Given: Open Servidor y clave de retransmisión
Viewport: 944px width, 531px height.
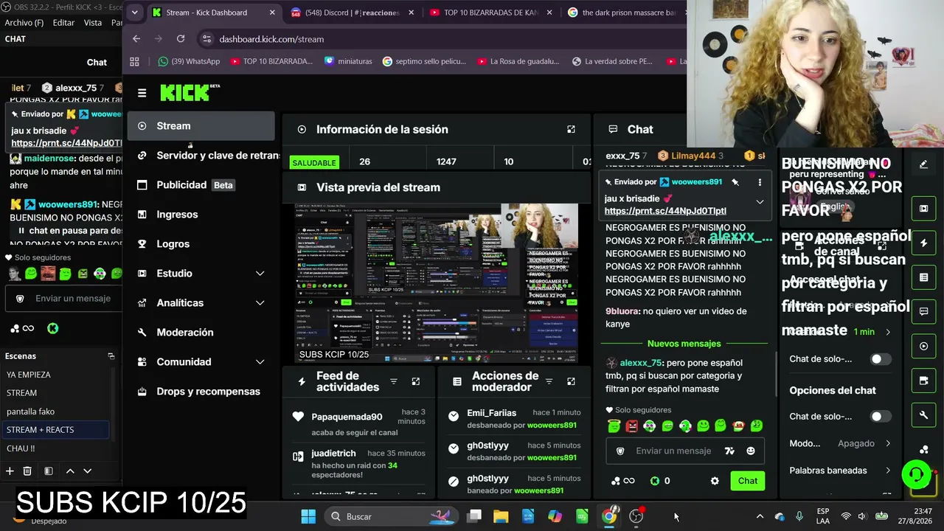Looking at the screenshot, I should point(206,156).
